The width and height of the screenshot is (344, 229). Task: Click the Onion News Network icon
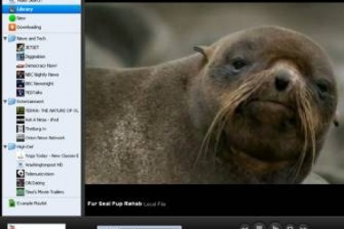pyautogui.click(x=20, y=138)
